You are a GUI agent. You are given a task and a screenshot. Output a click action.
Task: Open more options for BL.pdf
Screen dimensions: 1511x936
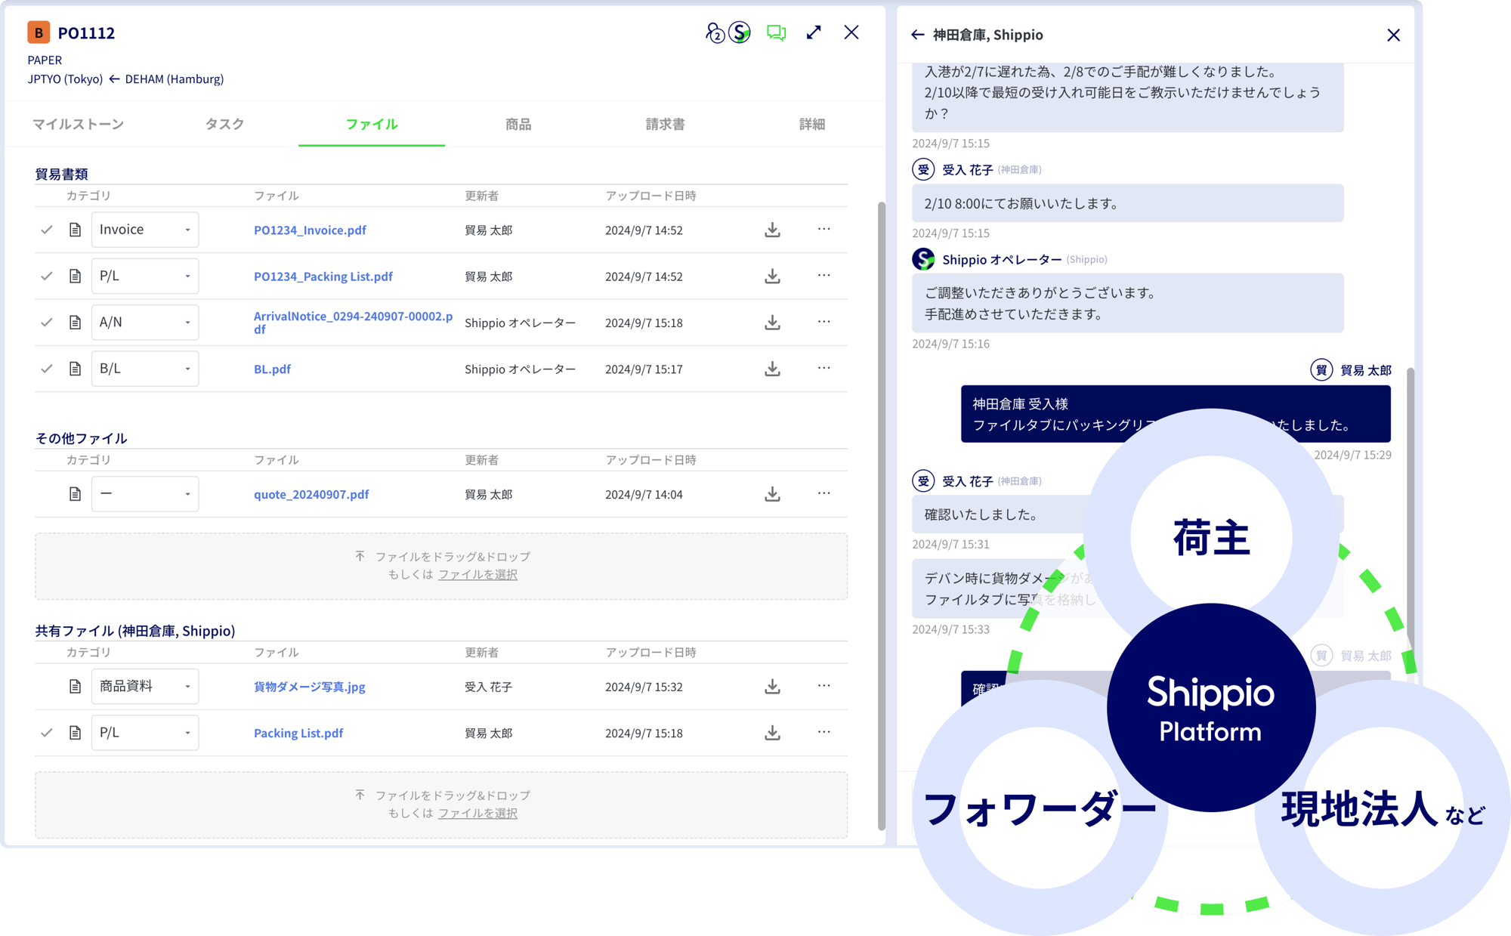(x=823, y=368)
